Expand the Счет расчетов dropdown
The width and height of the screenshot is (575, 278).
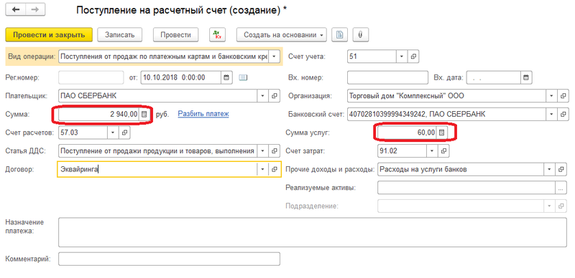pos(113,133)
